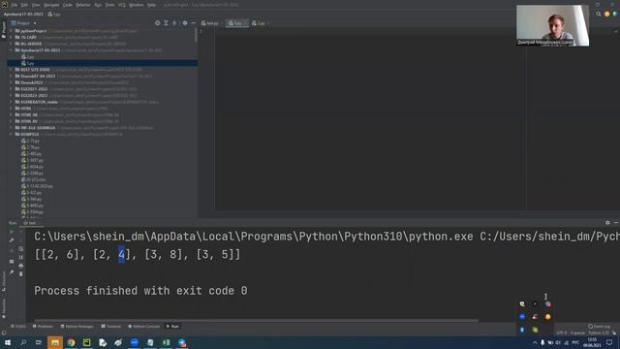The image size is (620, 349).
Task: Open the VCS menu
Action: (122, 5)
